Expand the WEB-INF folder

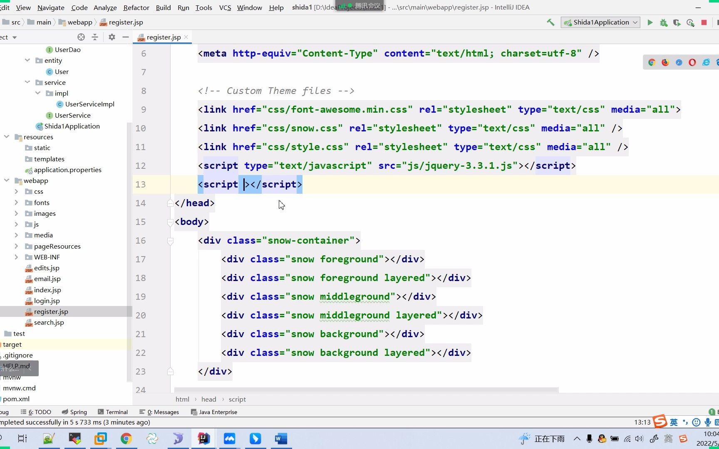coord(16,257)
